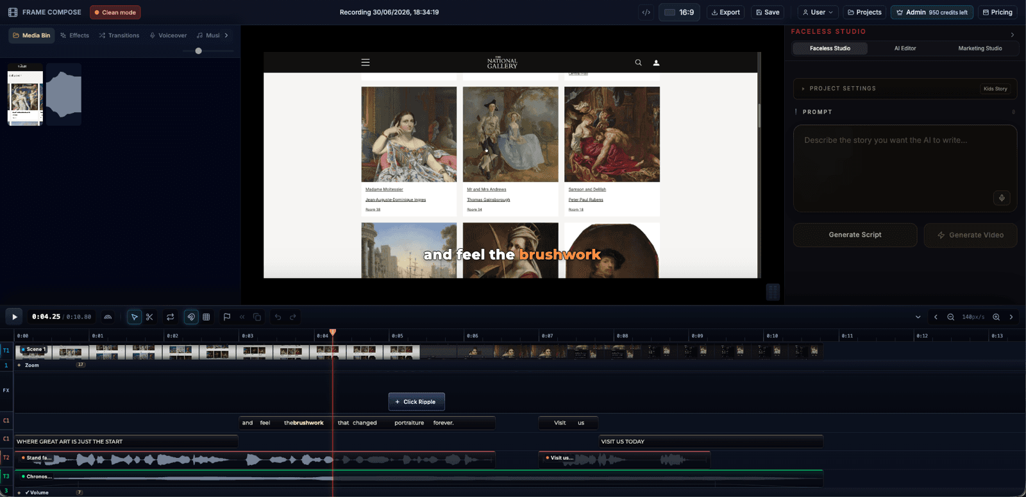
Task: Toggle Clean mode
Action: point(115,12)
